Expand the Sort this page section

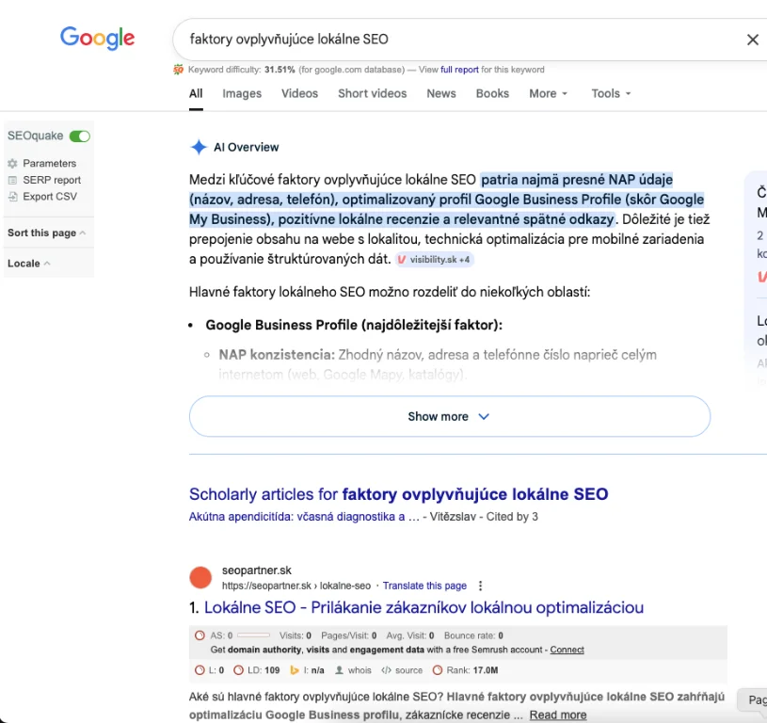47,233
